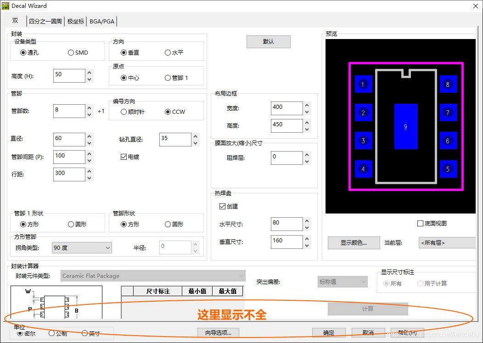Open the 拐角类型 90 度 dropdown
This screenshot has width=483, height=343.
pos(82,248)
